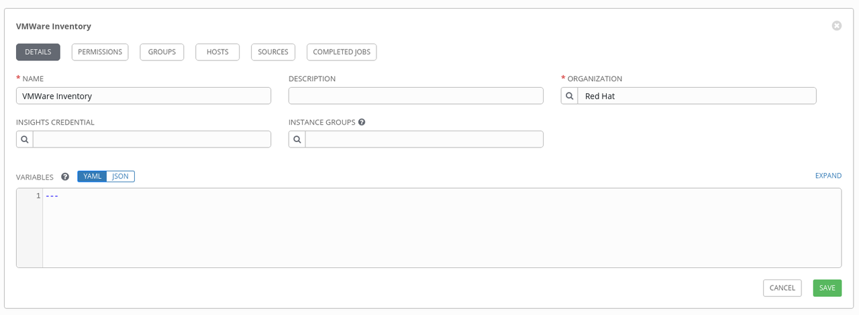Image resolution: width=859 pixels, height=315 pixels.
Task: View the Sources tab
Action: click(273, 52)
